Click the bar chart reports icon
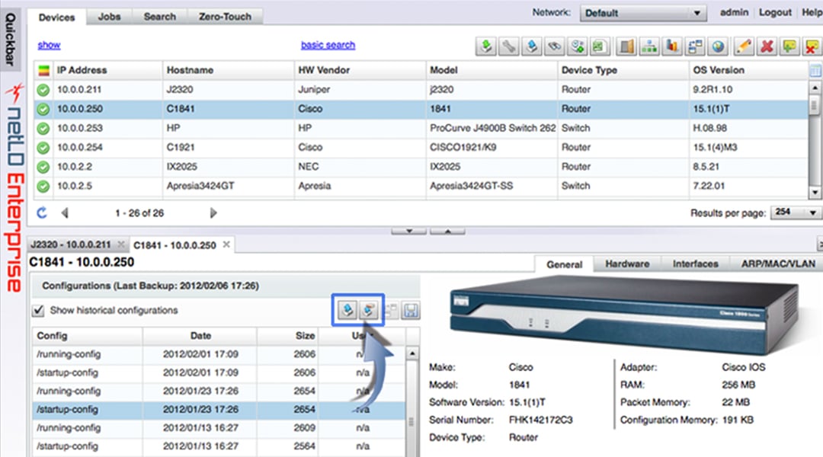 pyautogui.click(x=671, y=46)
